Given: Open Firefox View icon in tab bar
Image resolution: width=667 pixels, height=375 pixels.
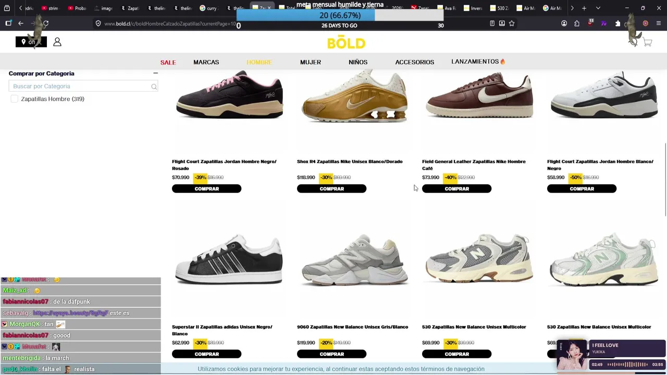Looking at the screenshot, I should [x=7, y=8].
